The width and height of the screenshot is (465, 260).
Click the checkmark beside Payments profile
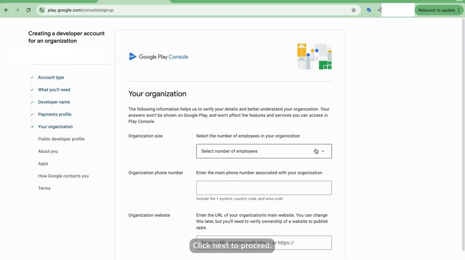[32, 115]
